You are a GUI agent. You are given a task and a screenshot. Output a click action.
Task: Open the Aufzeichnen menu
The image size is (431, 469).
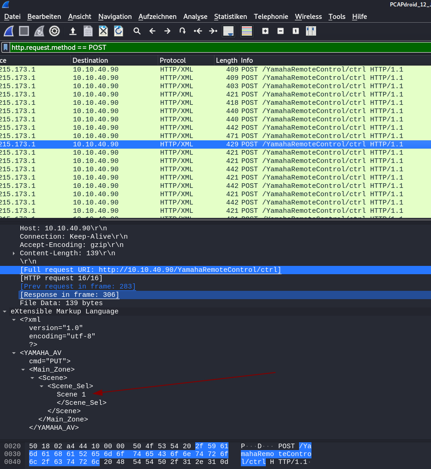[157, 17]
